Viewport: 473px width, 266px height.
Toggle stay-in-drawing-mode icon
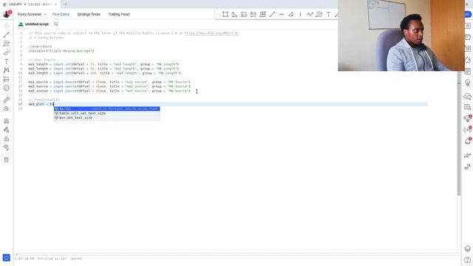click(x=7, y=130)
